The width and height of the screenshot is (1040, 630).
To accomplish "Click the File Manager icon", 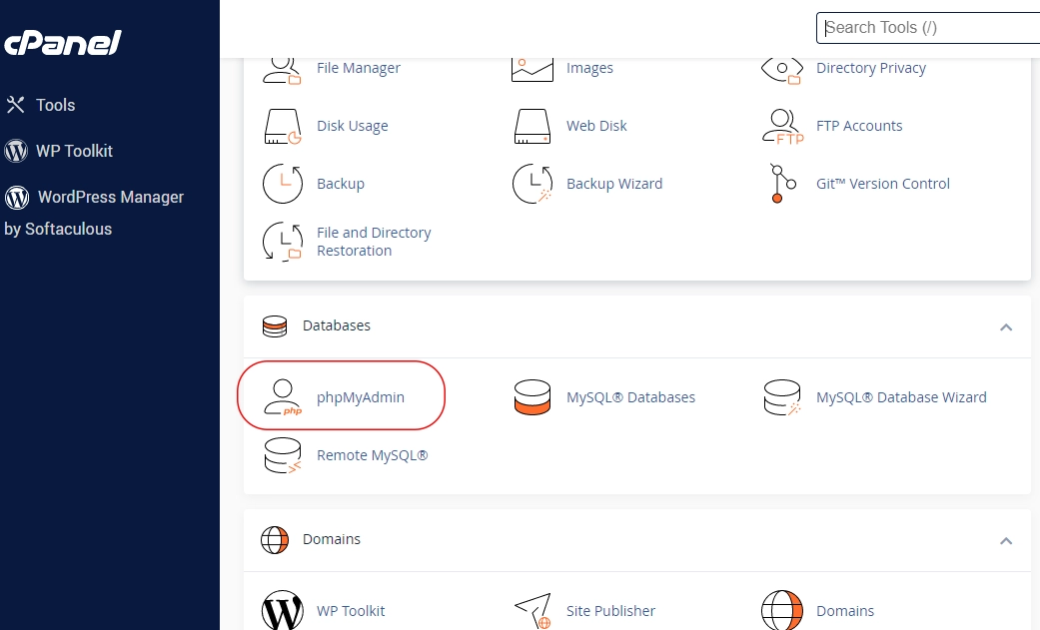I will point(282,69).
